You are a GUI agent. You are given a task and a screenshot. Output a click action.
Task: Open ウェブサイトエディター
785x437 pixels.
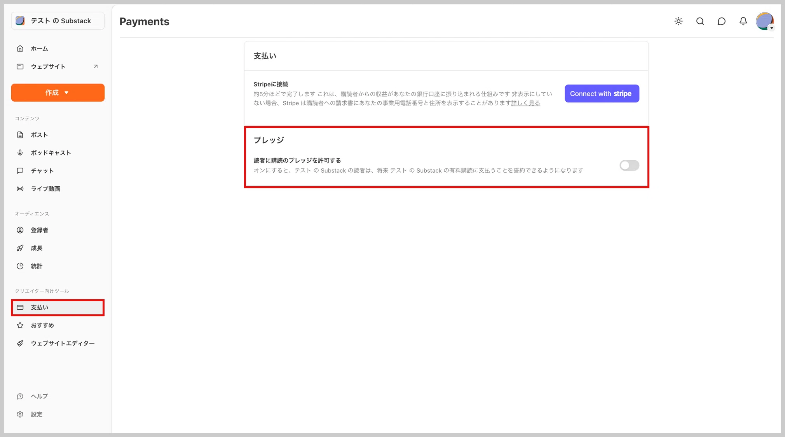tap(58, 343)
